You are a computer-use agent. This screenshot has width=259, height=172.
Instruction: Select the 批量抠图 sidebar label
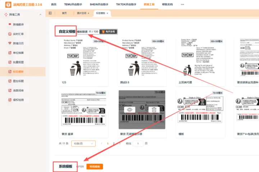pos(18,62)
